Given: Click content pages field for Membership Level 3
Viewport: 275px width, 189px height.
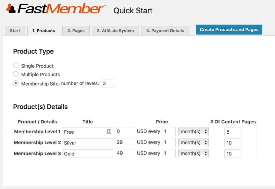Looking at the screenshot, I should coord(233,154).
